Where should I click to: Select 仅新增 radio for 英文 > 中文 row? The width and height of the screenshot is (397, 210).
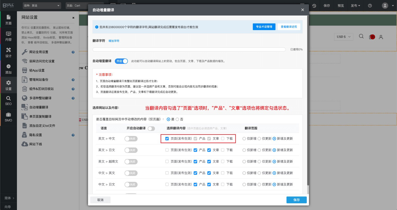point(244,139)
